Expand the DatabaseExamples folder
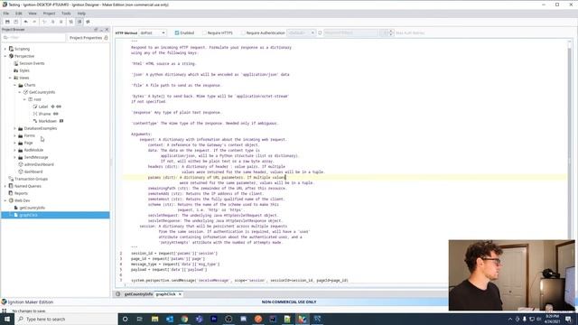578x325 pixels. [x=14, y=128]
